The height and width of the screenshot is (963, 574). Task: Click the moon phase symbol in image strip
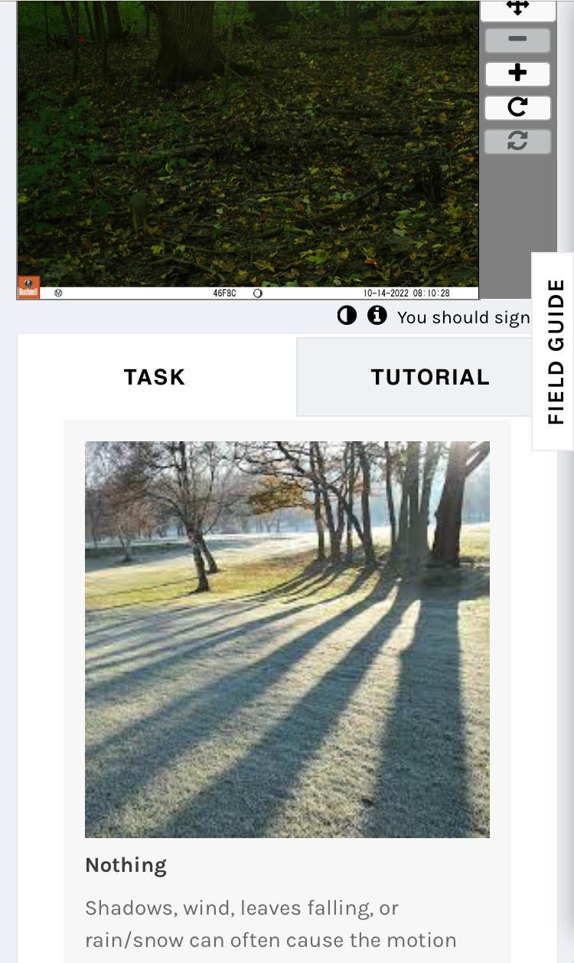click(258, 293)
